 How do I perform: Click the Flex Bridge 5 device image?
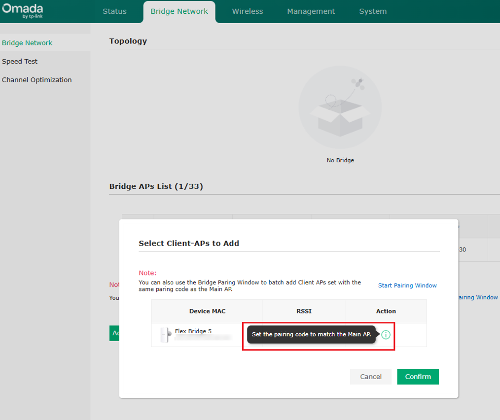pyautogui.click(x=166, y=335)
